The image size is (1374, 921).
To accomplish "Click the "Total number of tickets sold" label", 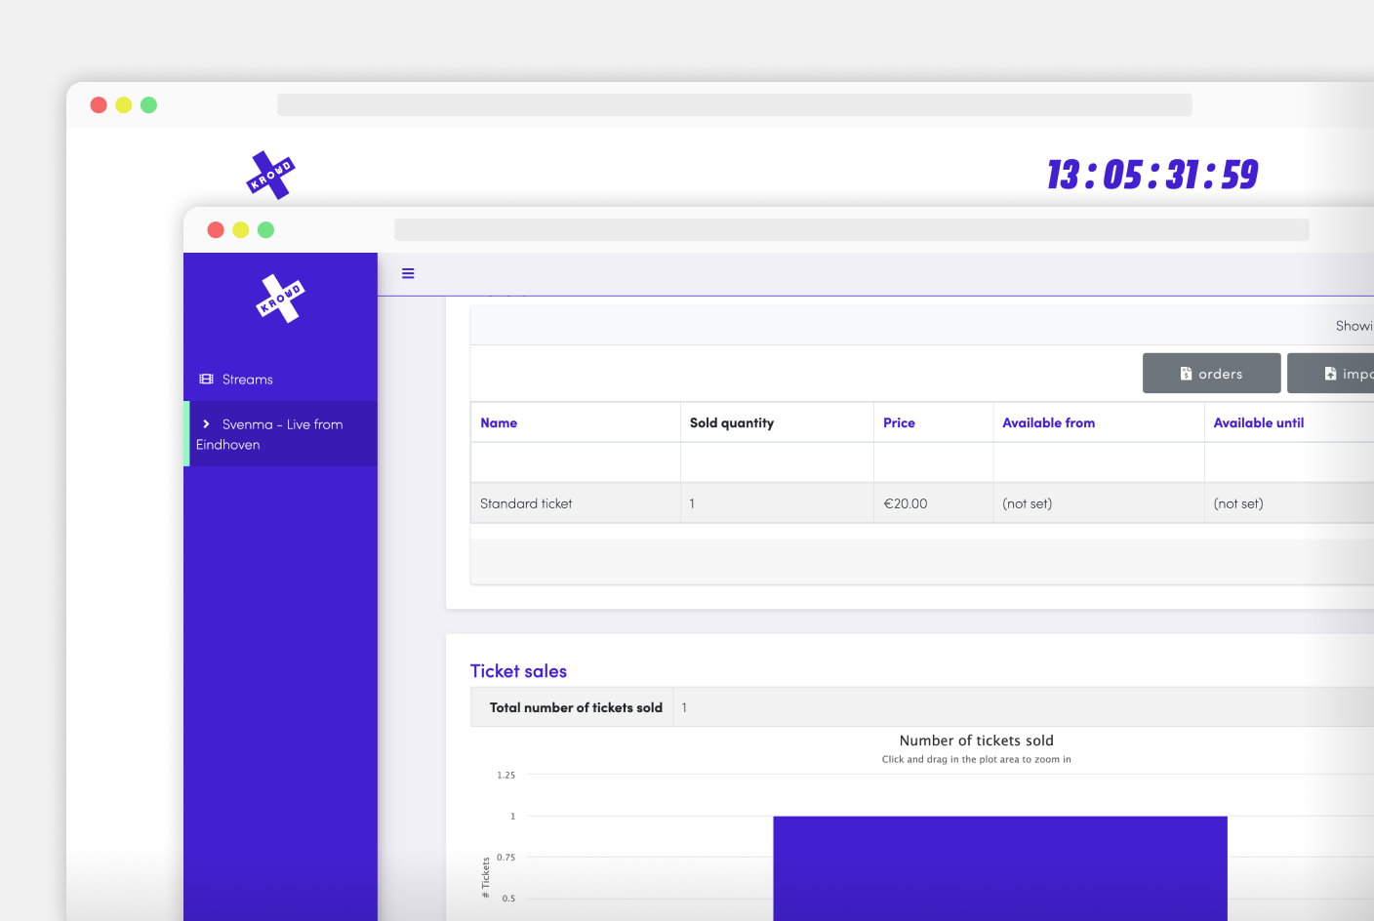I will point(576,707).
